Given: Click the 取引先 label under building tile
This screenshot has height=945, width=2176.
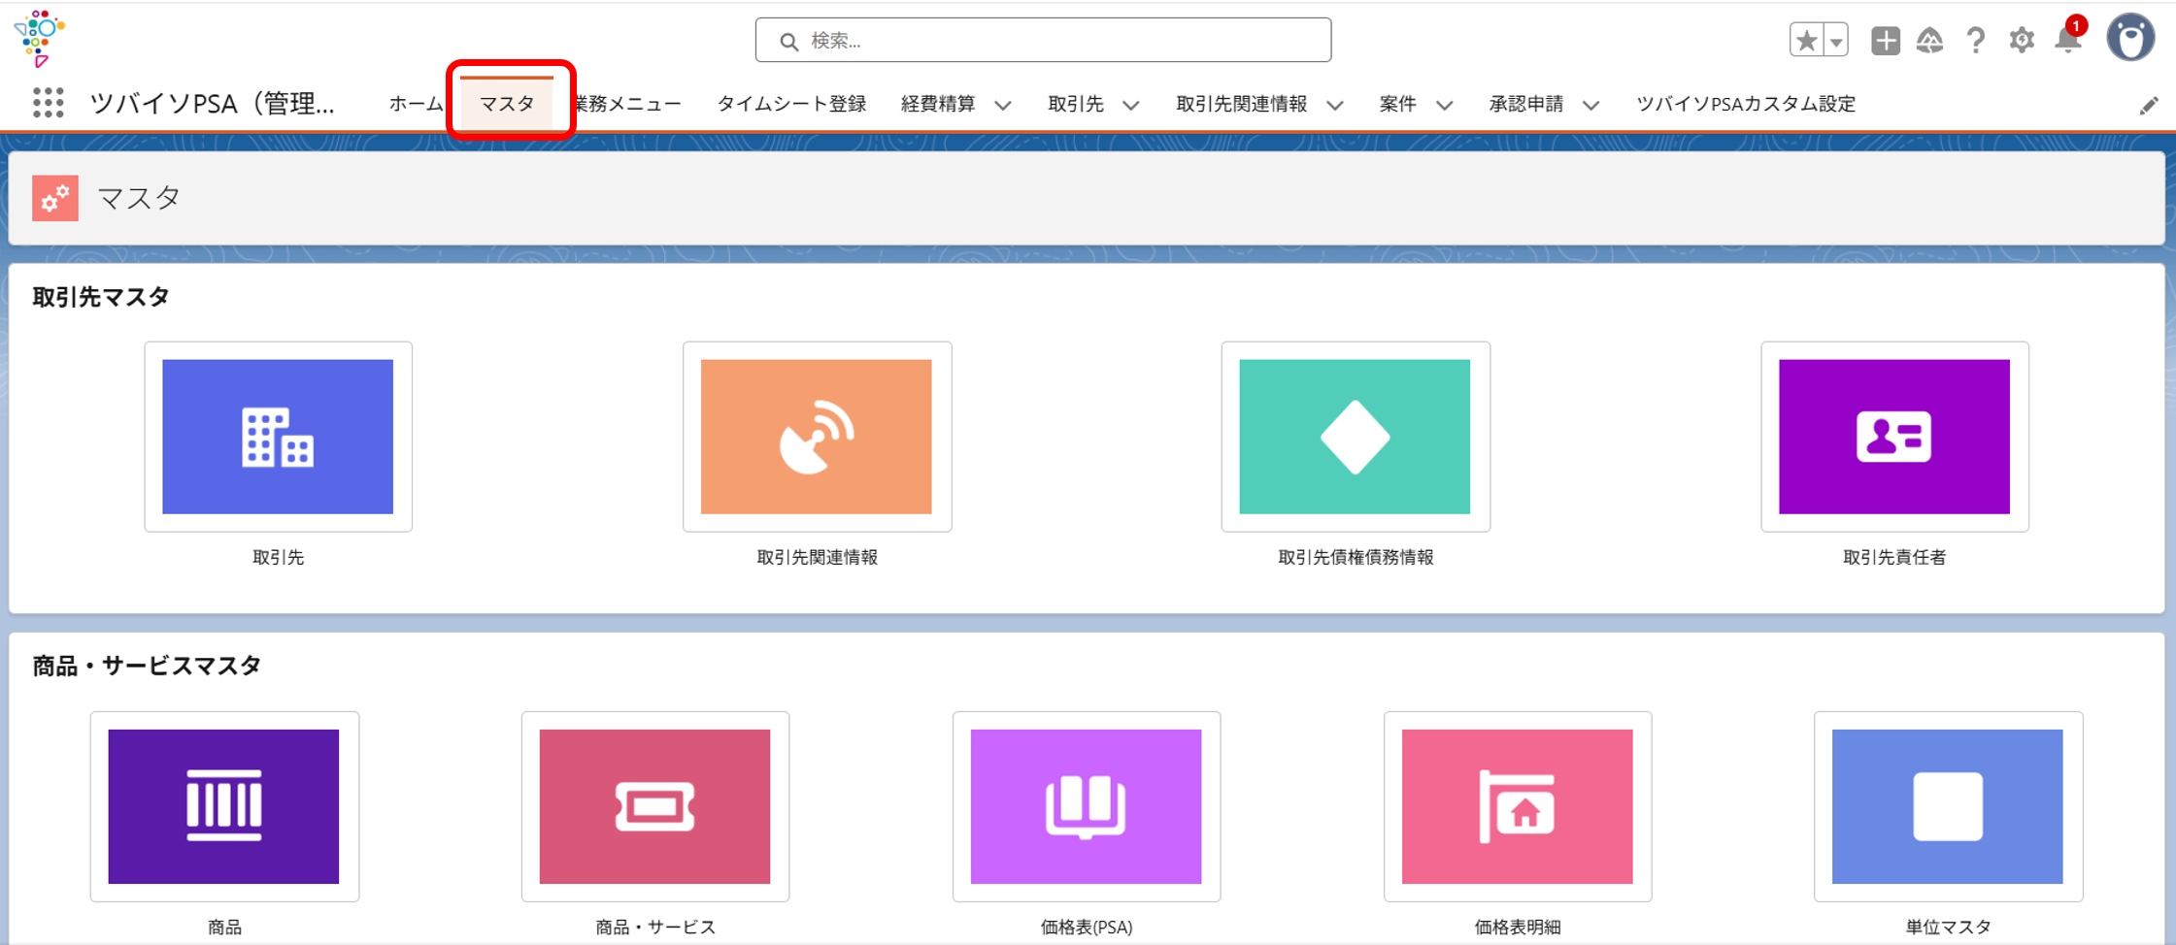Looking at the screenshot, I should pyautogui.click(x=279, y=557).
